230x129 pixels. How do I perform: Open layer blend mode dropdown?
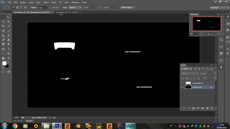tap(190, 73)
